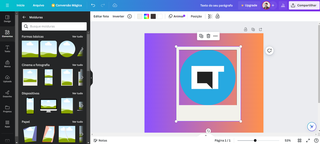Select the rounded square frame
The height and width of the screenshot is (144, 320).
(x=48, y=49)
